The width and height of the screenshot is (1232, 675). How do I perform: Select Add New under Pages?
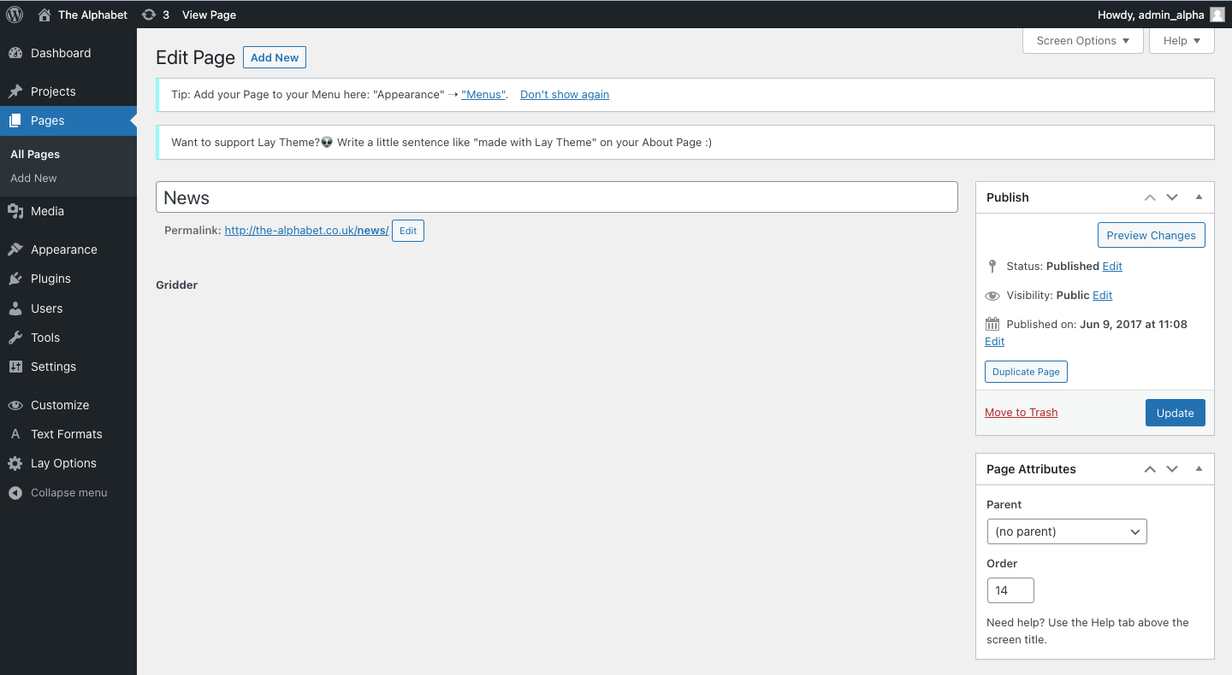33,179
